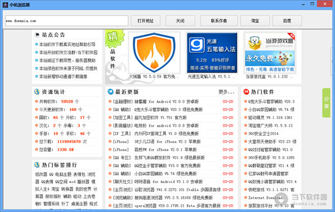Click [金融理财] category tag

(x=123, y=102)
